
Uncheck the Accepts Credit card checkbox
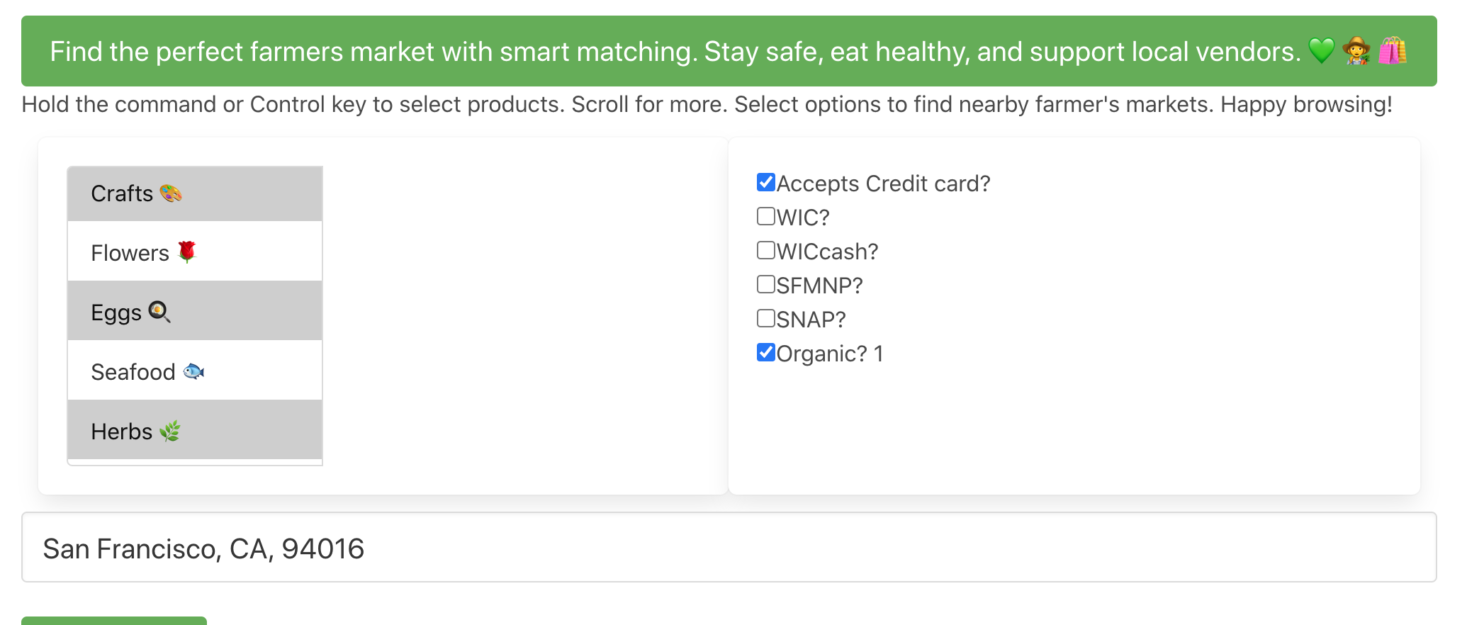click(x=766, y=182)
